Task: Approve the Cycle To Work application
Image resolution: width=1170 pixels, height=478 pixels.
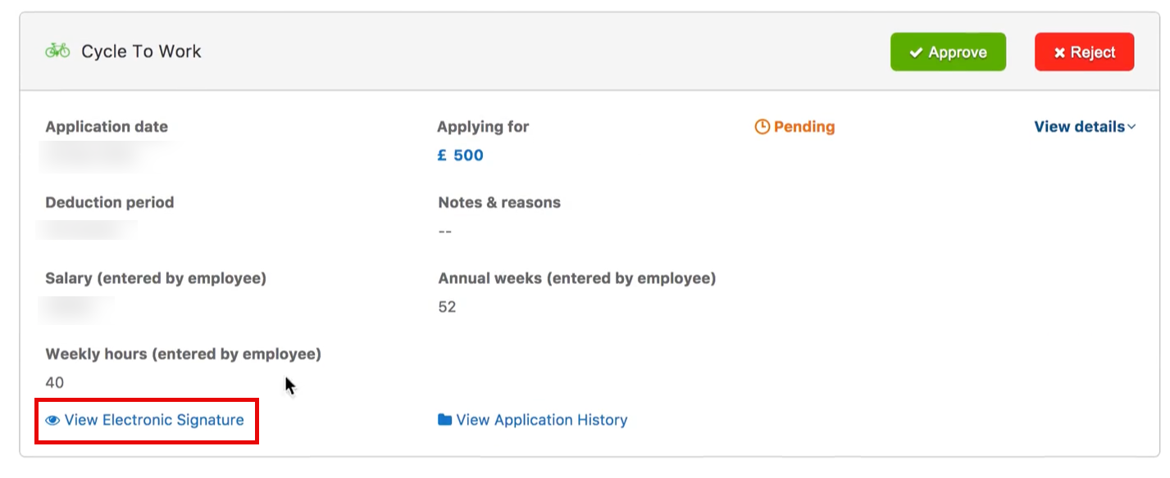Action: pos(948,52)
